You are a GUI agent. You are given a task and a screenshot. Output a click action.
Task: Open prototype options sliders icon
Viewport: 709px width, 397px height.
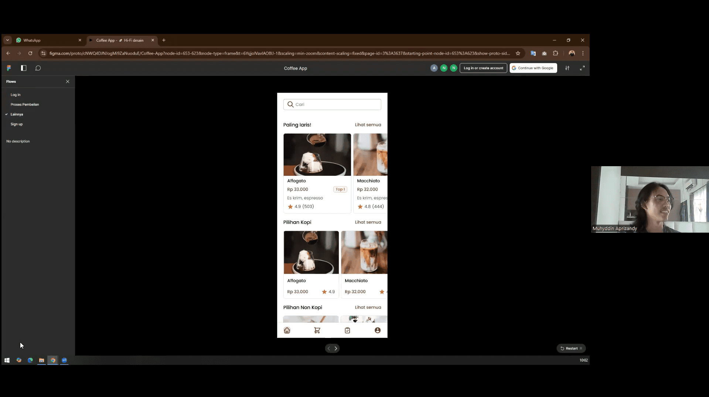coord(567,68)
